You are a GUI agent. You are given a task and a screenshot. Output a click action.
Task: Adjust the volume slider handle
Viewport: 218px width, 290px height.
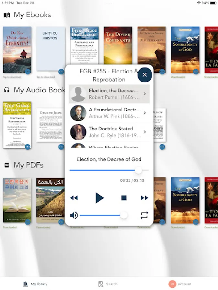coord(124,215)
